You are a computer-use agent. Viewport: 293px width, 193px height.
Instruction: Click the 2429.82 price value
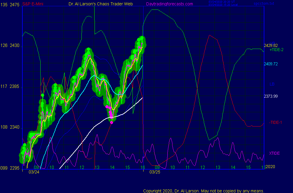point(271,45)
